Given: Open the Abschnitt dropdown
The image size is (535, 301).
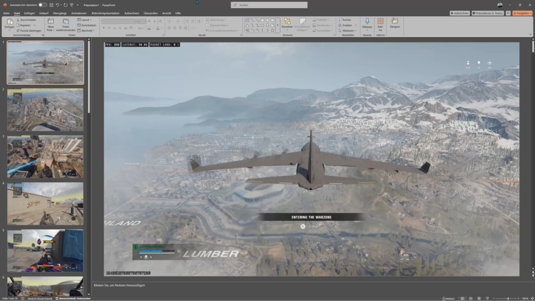Looking at the screenshot, I should click(86, 31).
